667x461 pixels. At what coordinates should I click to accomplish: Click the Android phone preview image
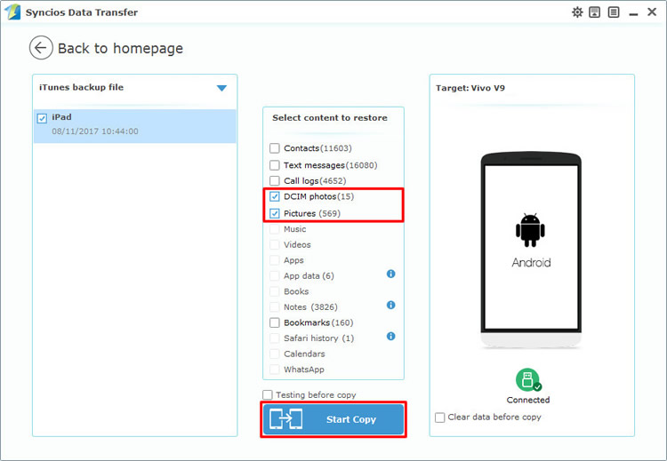pos(531,250)
